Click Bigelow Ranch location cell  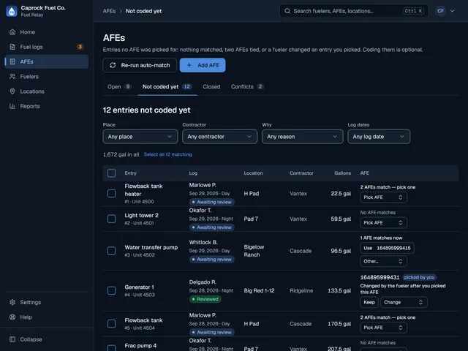(x=254, y=251)
